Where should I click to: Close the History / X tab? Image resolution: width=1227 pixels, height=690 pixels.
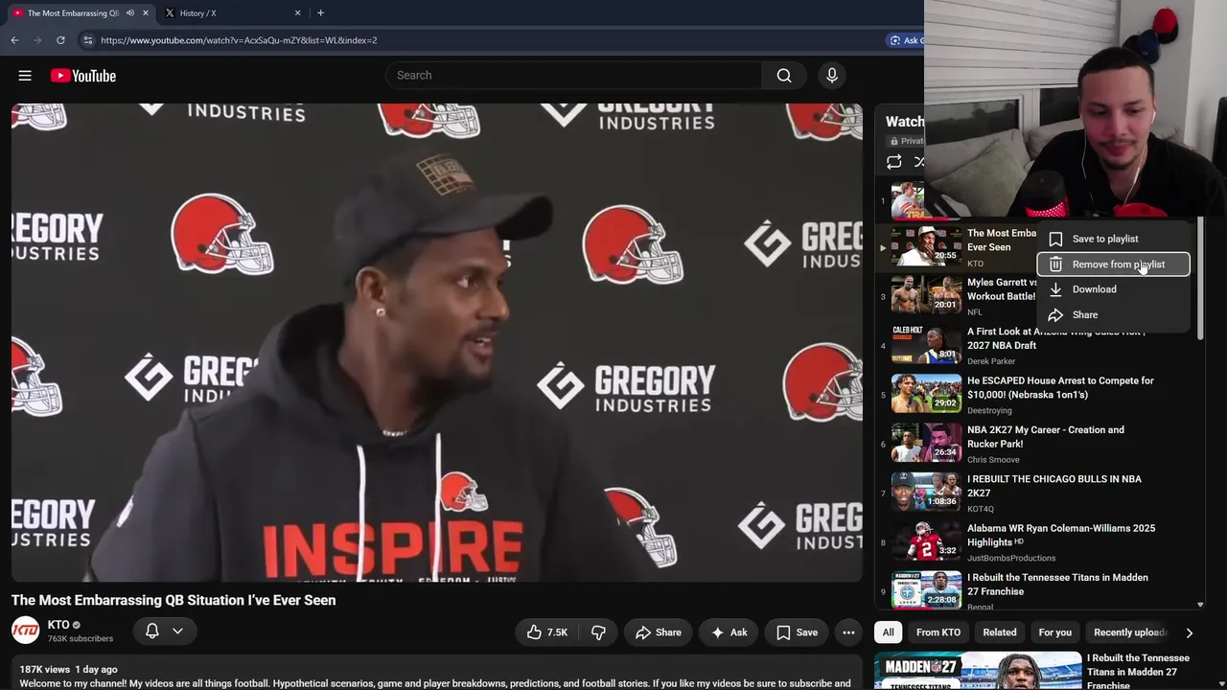tap(297, 13)
